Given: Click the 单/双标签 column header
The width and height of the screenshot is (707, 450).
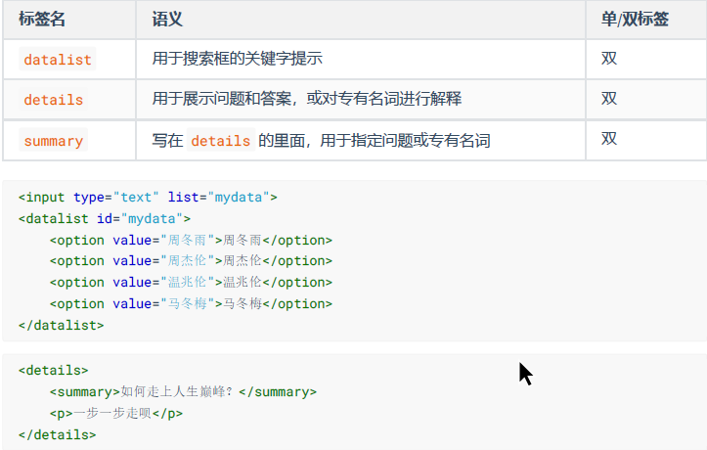Looking at the screenshot, I should click(635, 19).
